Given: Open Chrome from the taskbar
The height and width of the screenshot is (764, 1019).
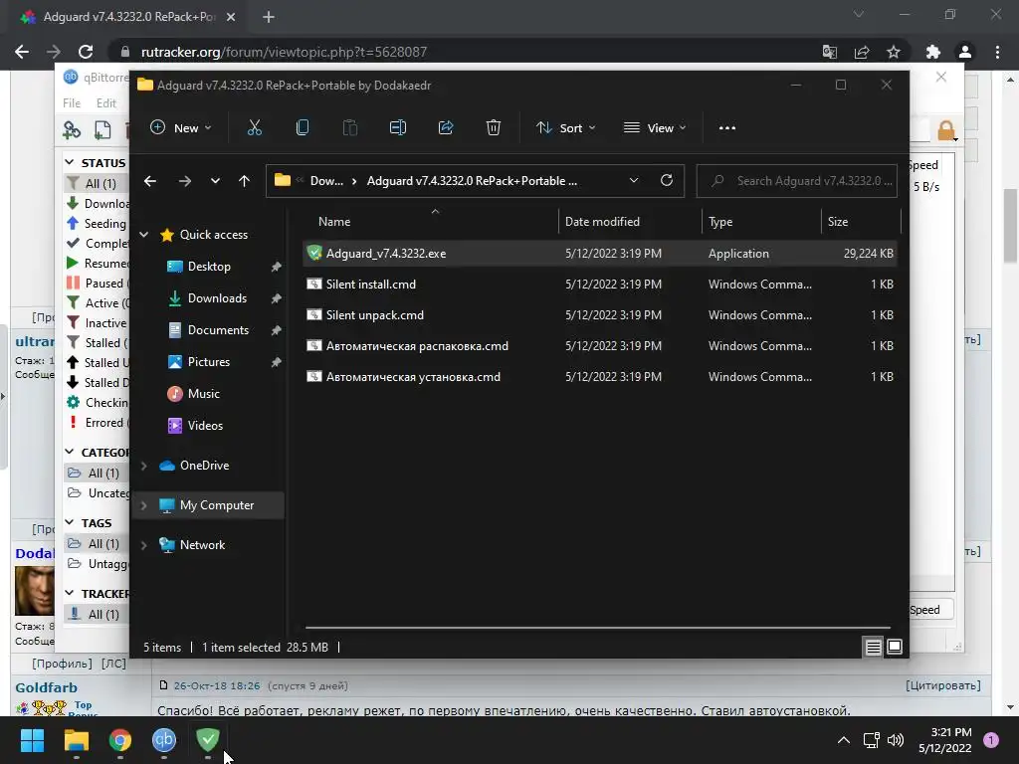Looking at the screenshot, I should [x=120, y=740].
